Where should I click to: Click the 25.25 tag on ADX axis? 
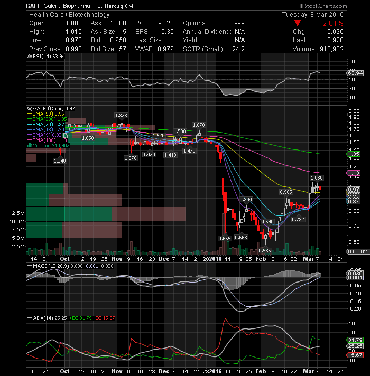click(x=355, y=346)
